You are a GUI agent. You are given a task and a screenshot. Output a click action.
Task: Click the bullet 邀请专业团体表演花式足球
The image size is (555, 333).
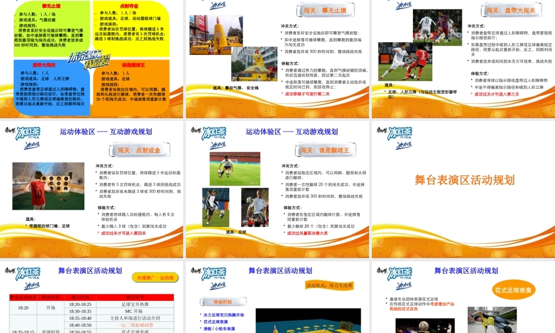[x=414, y=299]
